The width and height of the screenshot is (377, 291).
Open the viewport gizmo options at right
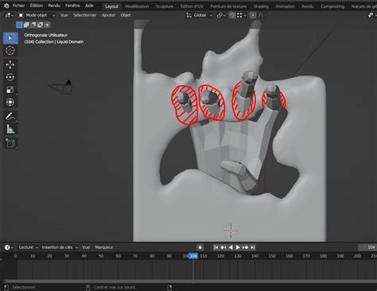click(x=371, y=15)
